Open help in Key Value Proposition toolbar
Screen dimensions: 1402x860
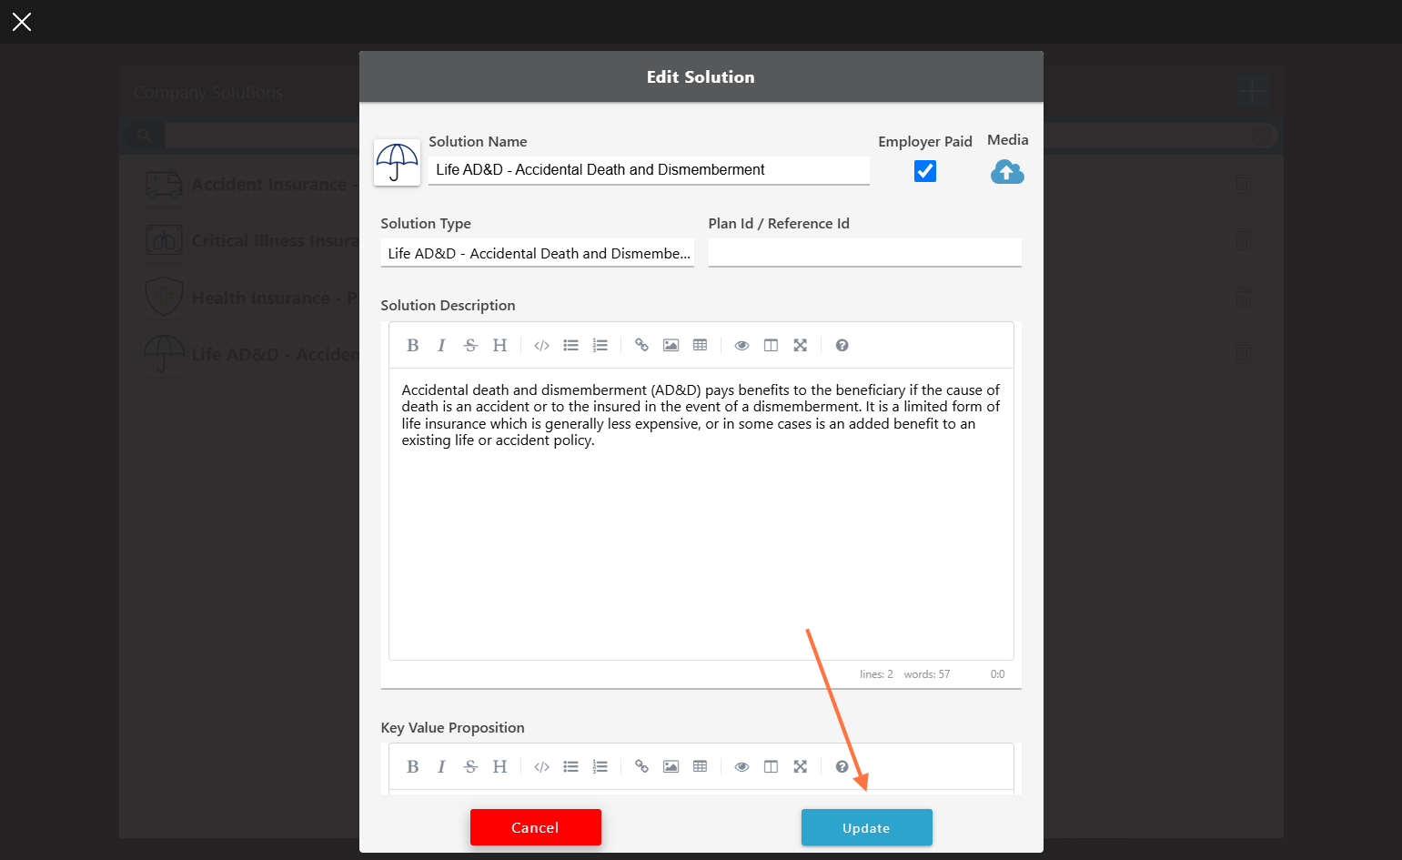tap(842, 766)
